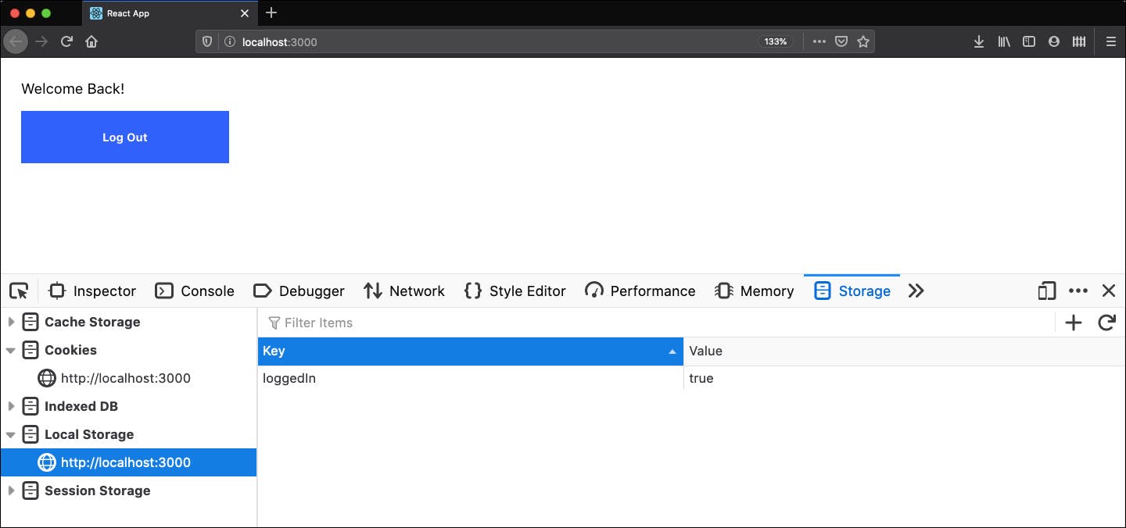The width and height of the screenshot is (1126, 528).
Task: Sort by the Key column header
Action: coord(469,351)
